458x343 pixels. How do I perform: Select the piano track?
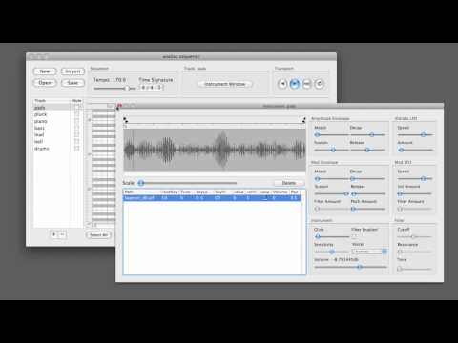pyautogui.click(x=52, y=121)
